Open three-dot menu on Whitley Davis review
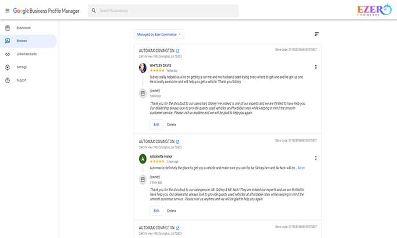The width and height of the screenshot is (397, 238). point(316,67)
